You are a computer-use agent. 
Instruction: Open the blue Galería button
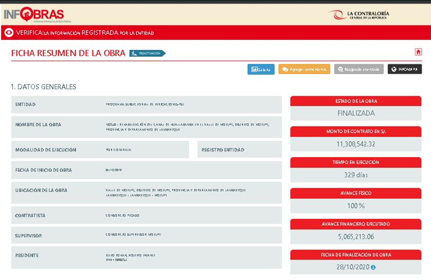261,69
